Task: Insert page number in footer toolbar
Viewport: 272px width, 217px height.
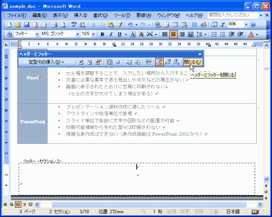Action: click(x=81, y=62)
